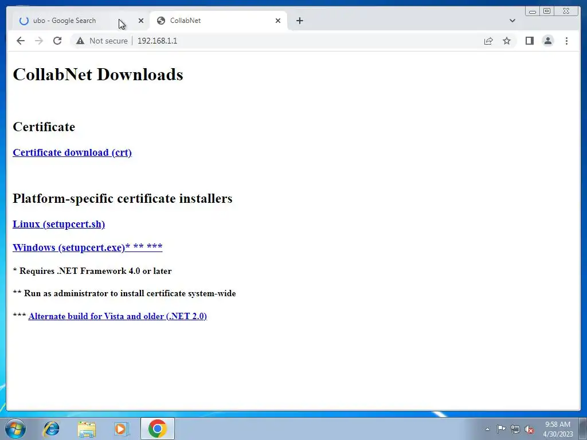
Task: Select the CollabNet tab
Action: (218, 21)
